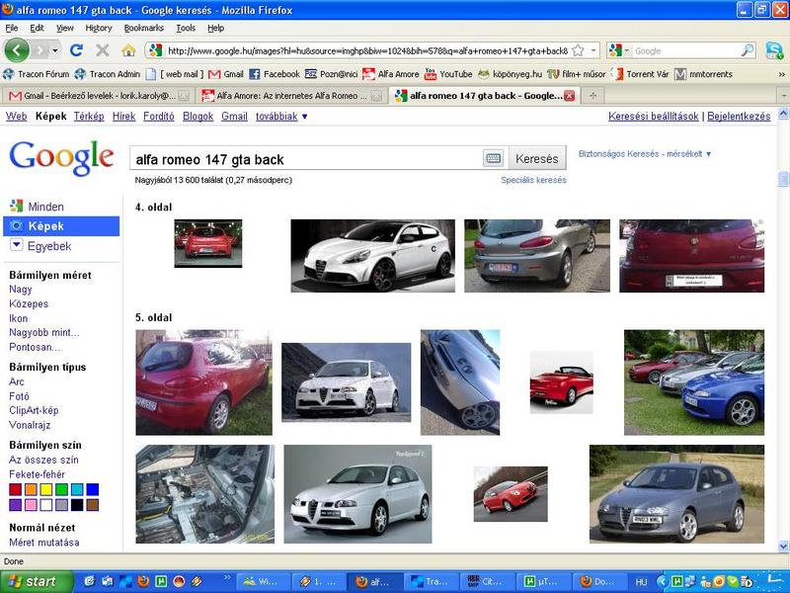Viewport: 790px width, 593px height.
Task: Open the virtual keyboard icon in the search box
Action: tap(493, 158)
